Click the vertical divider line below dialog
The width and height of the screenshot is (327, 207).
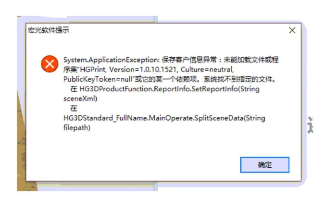[155, 186]
